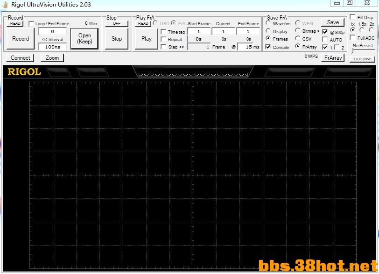Select the DSO radio in Play FrA
The image size is (379, 274).
click(155, 23)
